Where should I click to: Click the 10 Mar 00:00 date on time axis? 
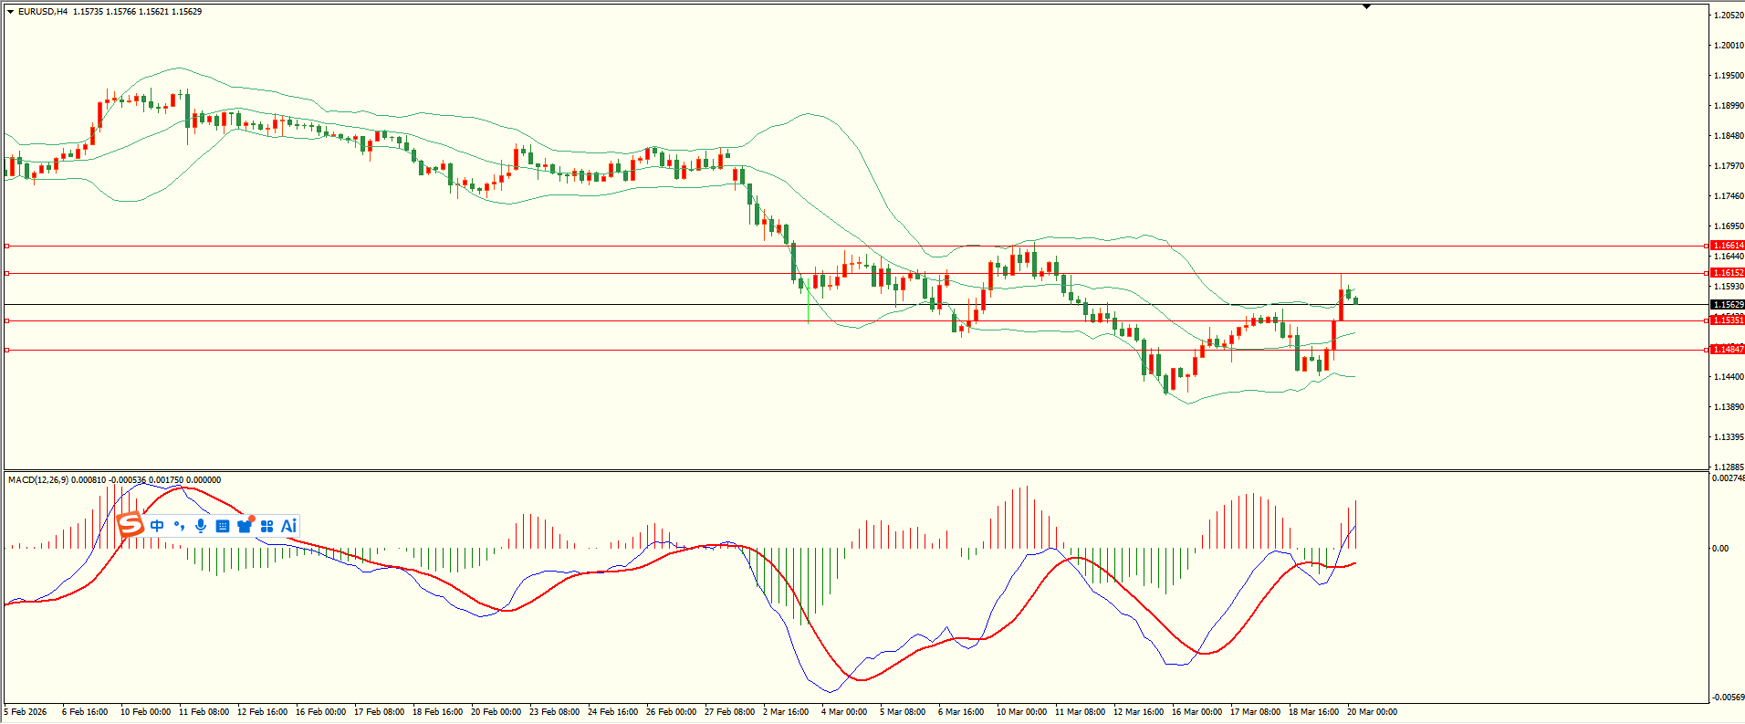point(1021,712)
